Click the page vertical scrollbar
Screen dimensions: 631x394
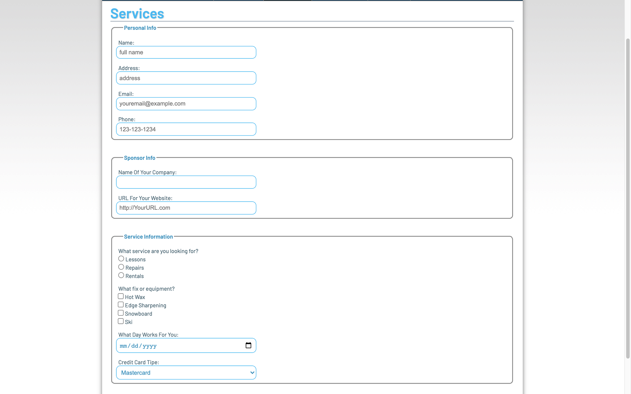[627, 197]
